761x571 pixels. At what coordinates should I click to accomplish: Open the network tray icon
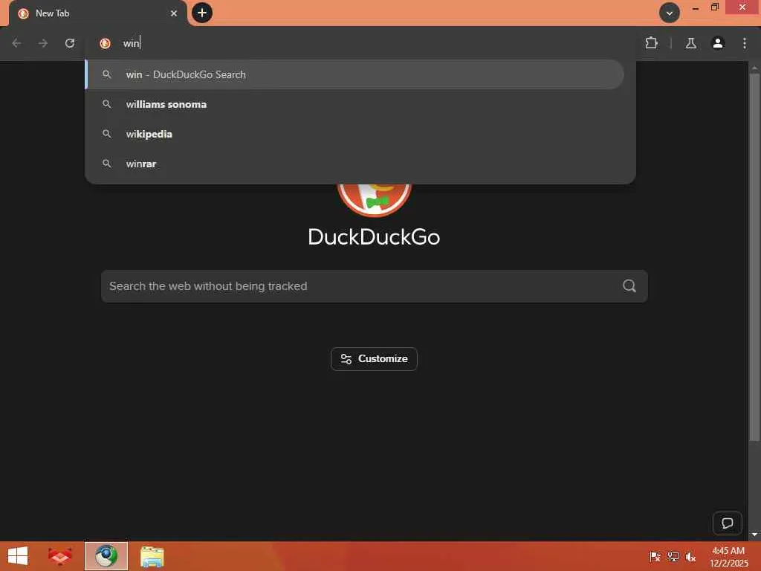coord(673,556)
